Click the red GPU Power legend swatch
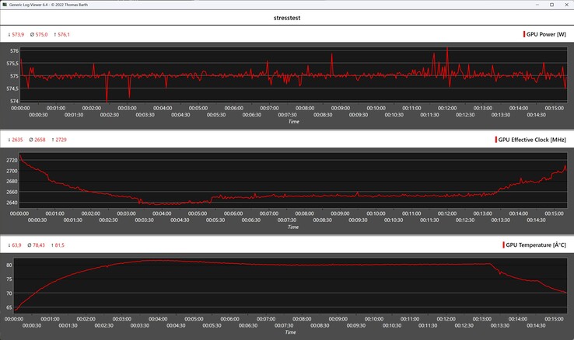The image size is (574, 340). (525, 34)
